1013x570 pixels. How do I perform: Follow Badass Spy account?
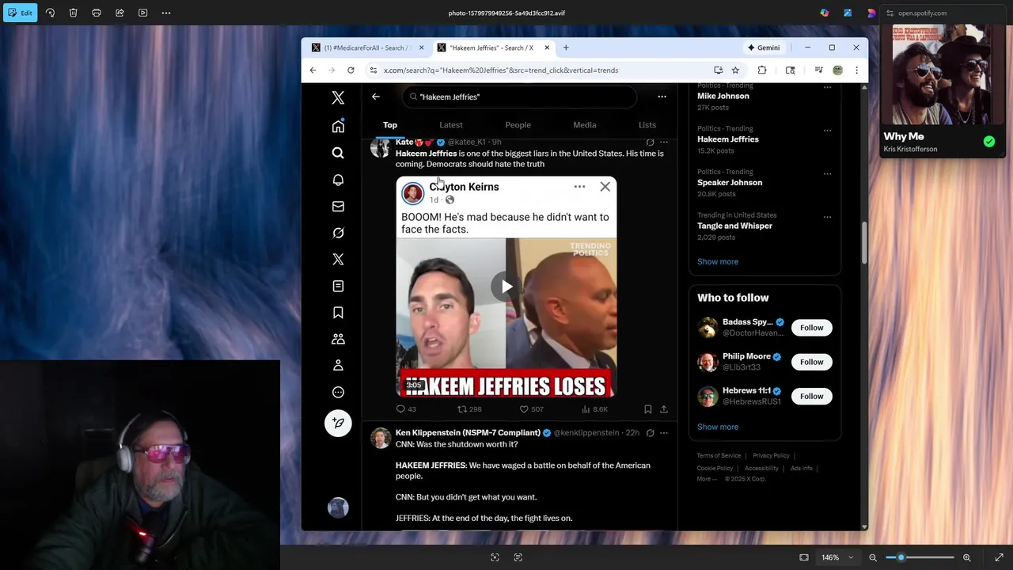(811, 328)
